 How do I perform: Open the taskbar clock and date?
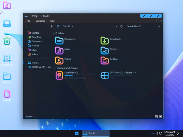(170, 133)
